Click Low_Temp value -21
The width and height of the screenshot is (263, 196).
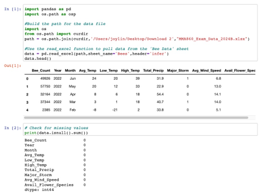point(115,110)
